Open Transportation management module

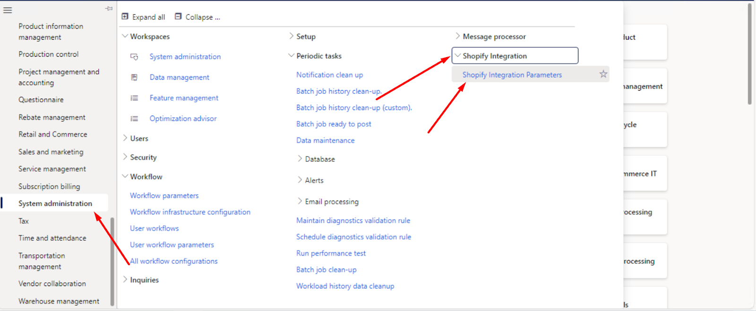(42, 261)
